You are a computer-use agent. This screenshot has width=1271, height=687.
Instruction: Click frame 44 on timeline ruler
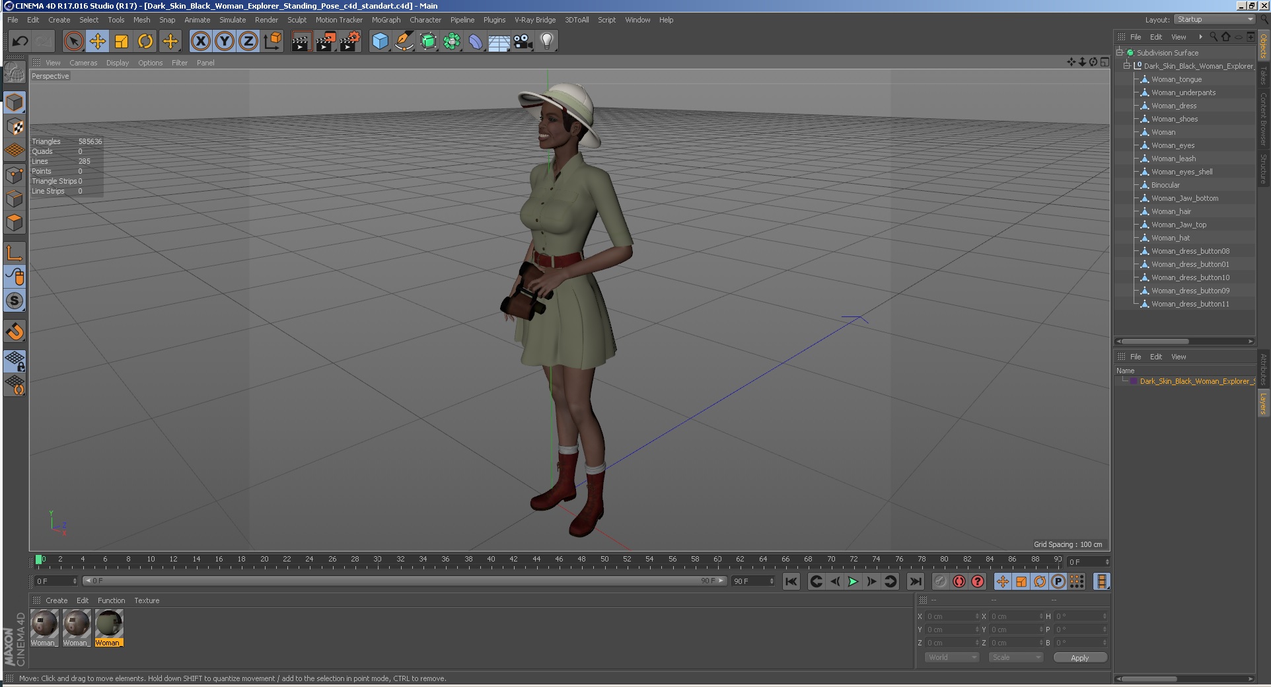pyautogui.click(x=536, y=560)
